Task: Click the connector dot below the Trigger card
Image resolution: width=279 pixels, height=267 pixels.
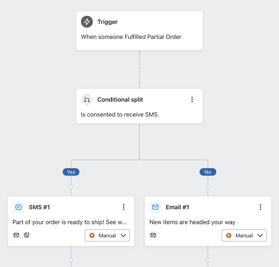Action: 139,69
